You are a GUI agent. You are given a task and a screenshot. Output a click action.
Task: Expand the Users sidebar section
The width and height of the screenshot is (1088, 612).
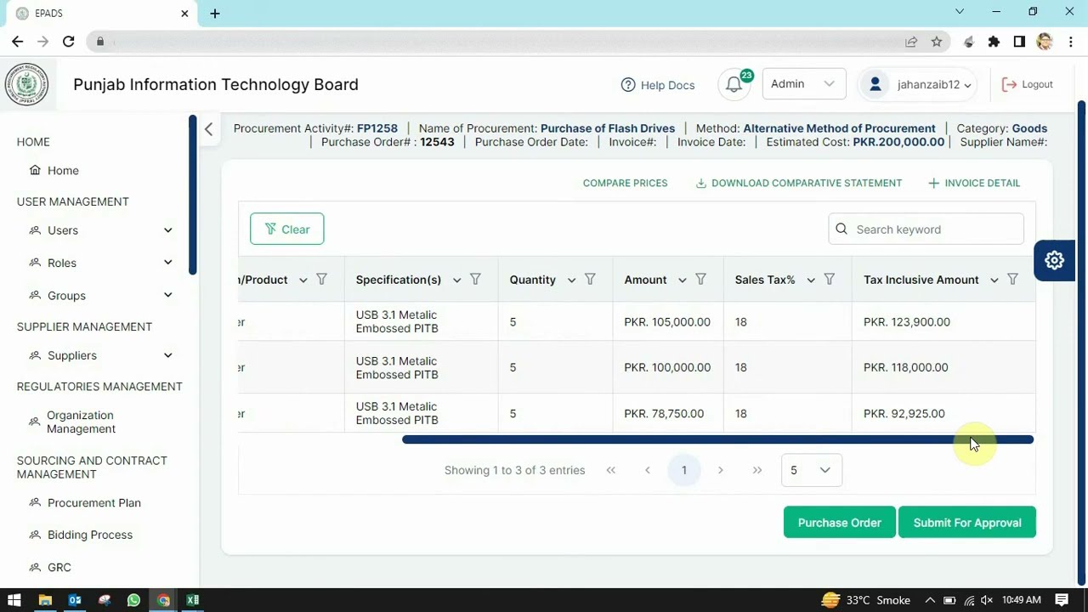pyautogui.click(x=167, y=230)
